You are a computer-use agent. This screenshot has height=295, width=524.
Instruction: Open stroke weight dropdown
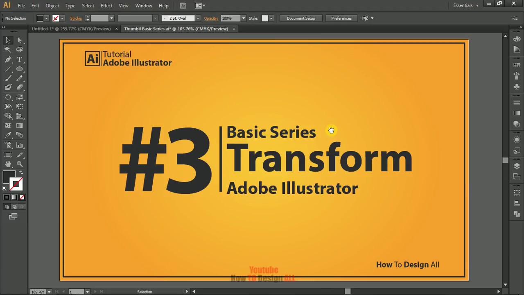[111, 18]
